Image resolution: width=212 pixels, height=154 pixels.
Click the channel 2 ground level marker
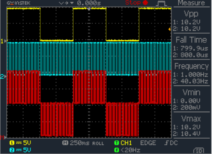tap(3, 76)
